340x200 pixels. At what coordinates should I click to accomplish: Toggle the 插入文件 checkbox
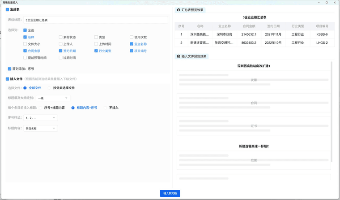pos(7,79)
